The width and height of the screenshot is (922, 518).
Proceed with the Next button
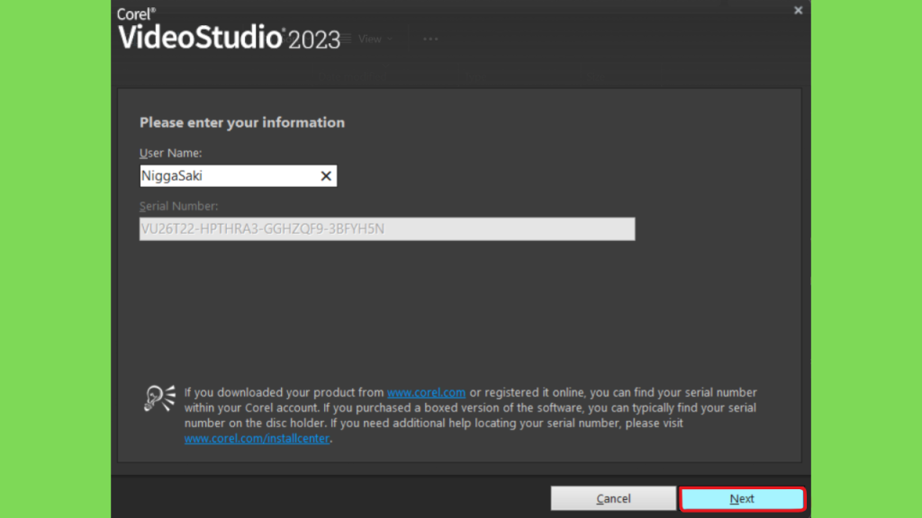742,498
